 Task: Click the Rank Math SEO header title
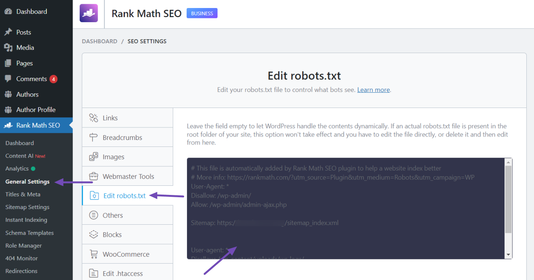point(147,13)
